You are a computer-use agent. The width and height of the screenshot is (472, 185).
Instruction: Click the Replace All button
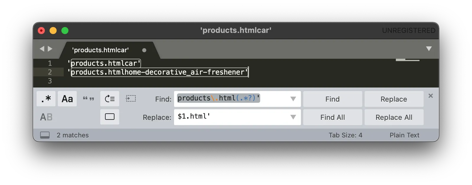(x=394, y=117)
